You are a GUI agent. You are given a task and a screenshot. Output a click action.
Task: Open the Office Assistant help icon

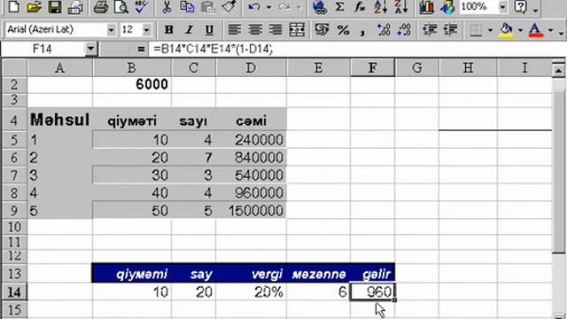521,7
